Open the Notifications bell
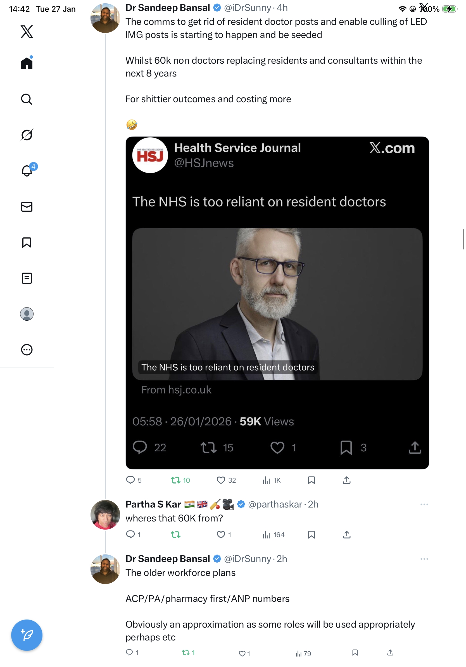Image resolution: width=466 pixels, height=667 pixels. click(x=27, y=171)
